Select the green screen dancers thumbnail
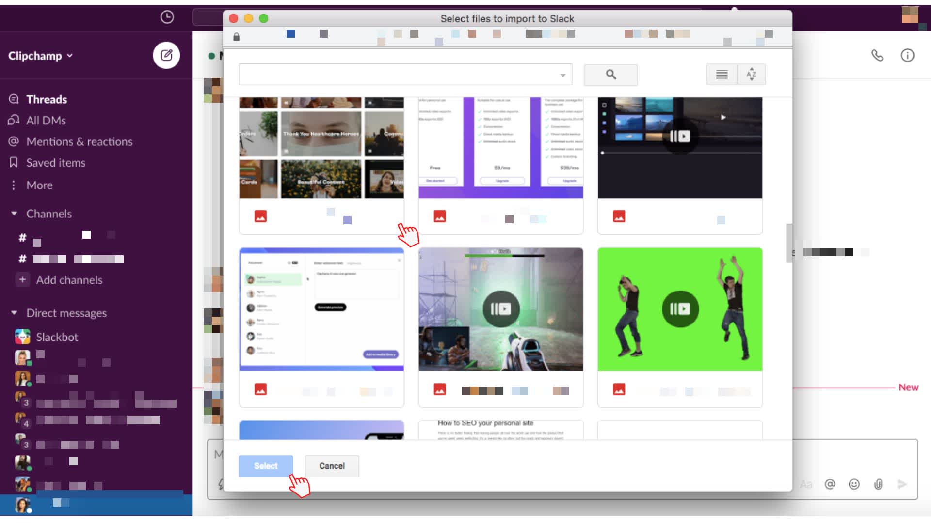931x523 pixels. [680, 309]
